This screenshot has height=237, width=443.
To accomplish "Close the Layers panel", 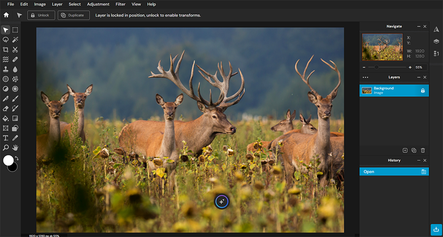I will [425, 77].
